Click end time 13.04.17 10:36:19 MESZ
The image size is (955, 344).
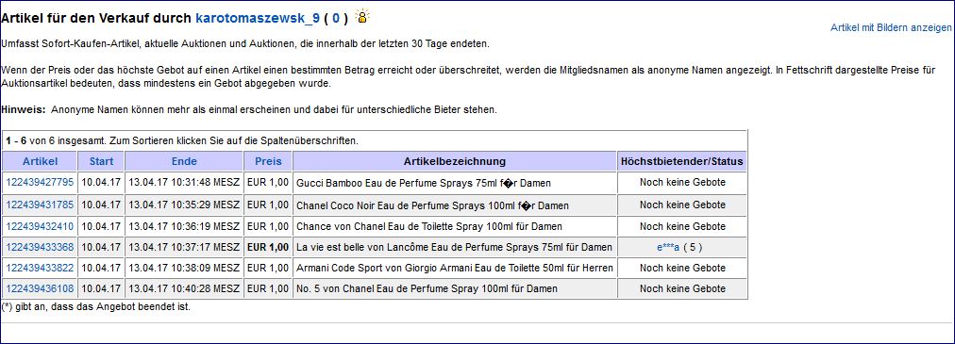click(184, 226)
